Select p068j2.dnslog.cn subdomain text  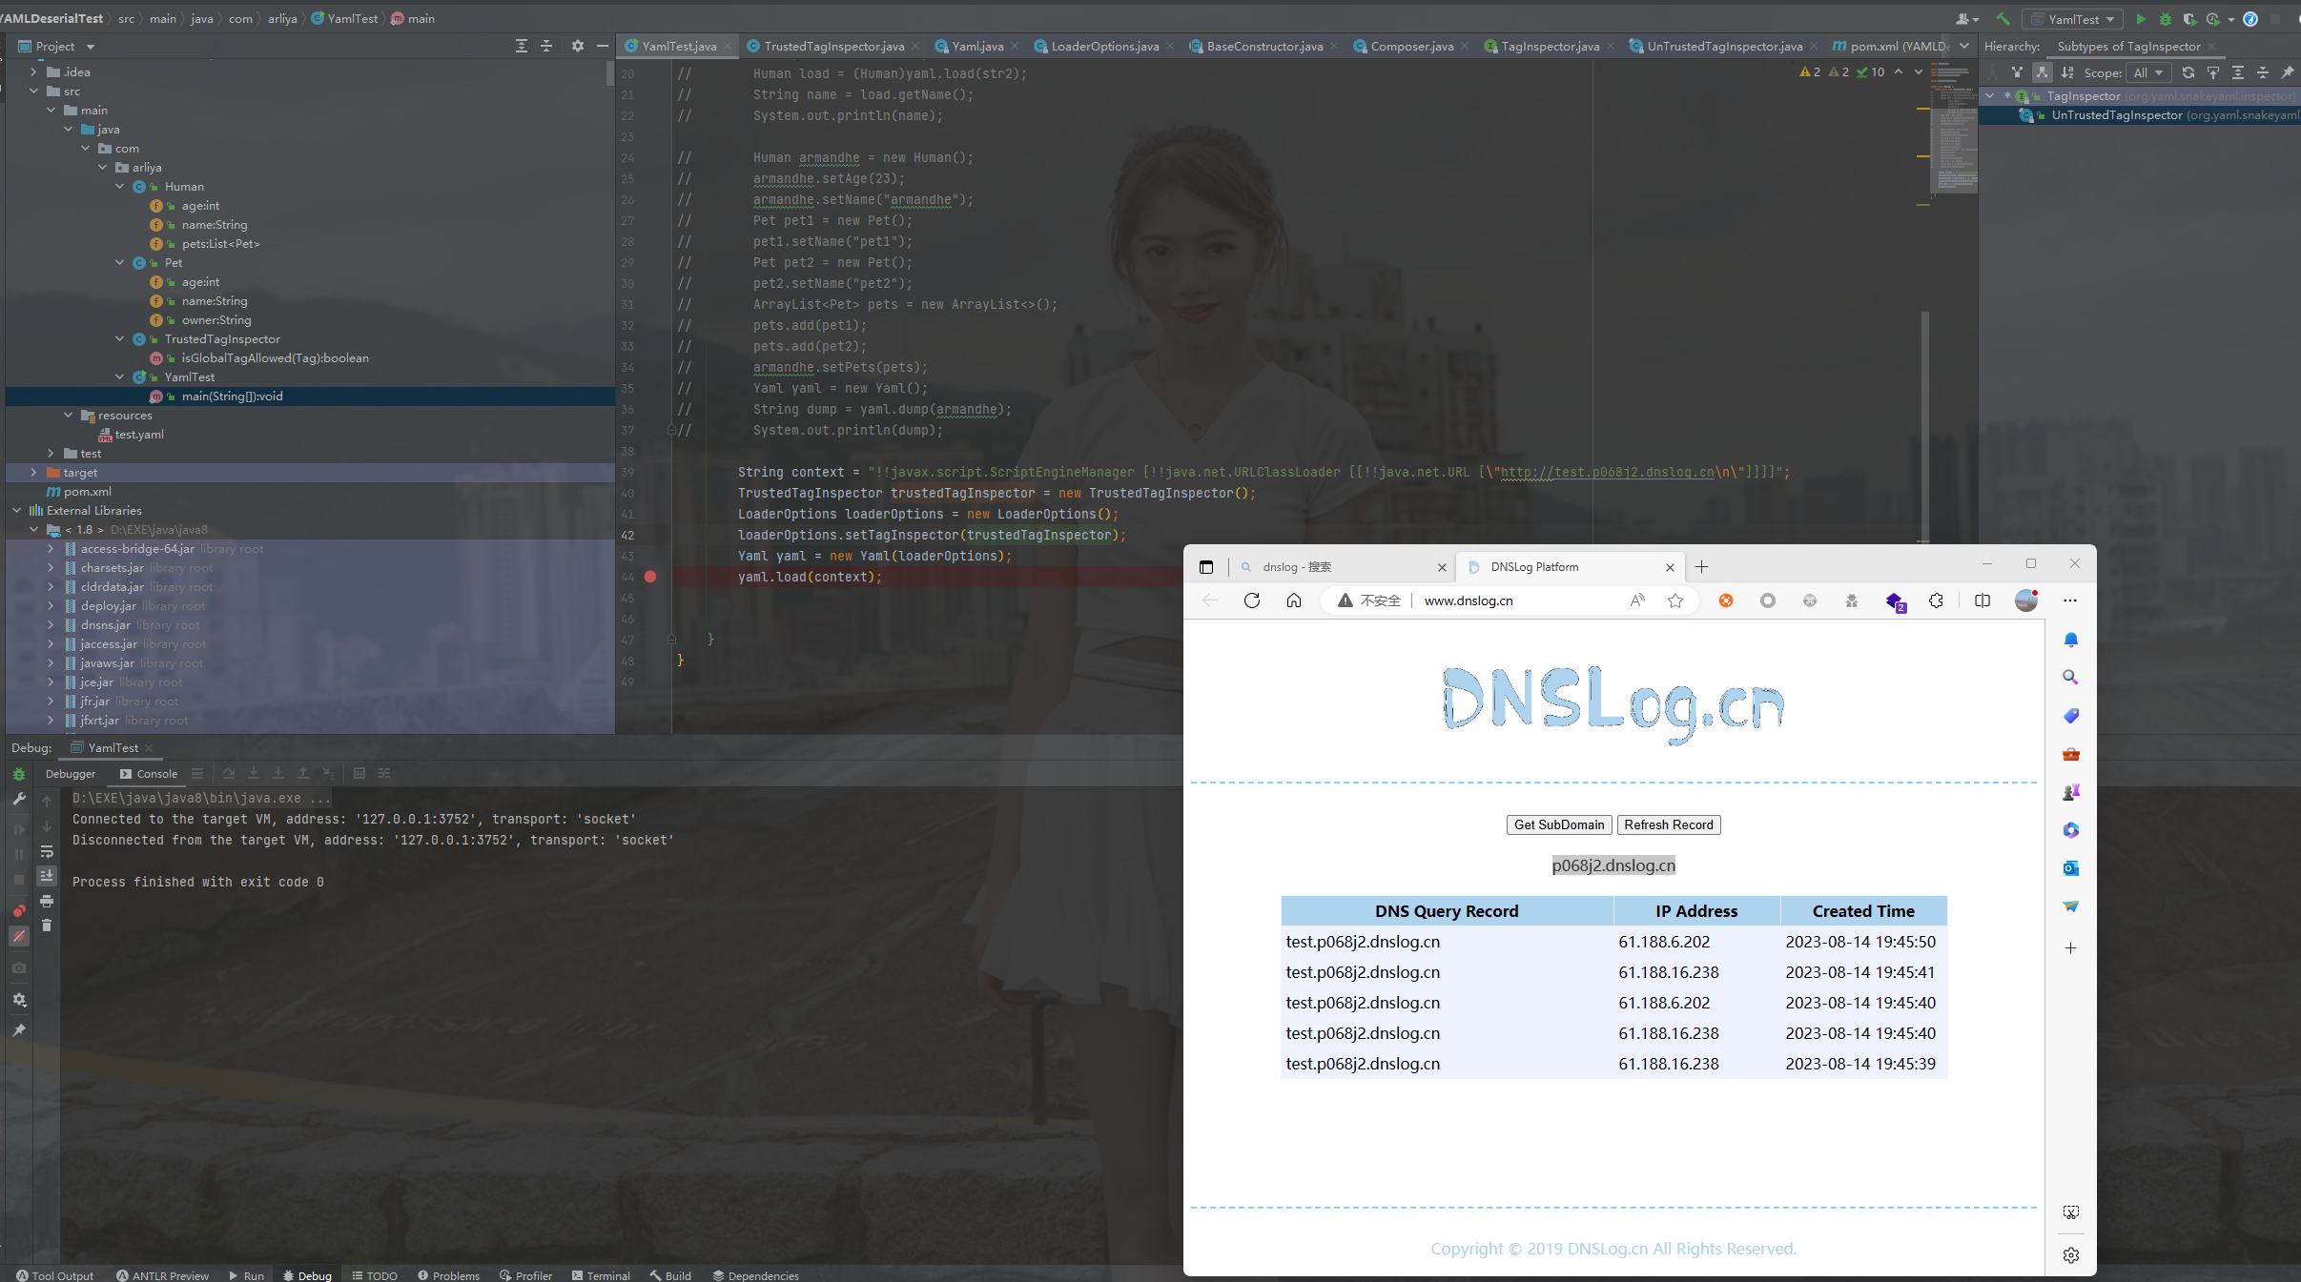(1613, 865)
